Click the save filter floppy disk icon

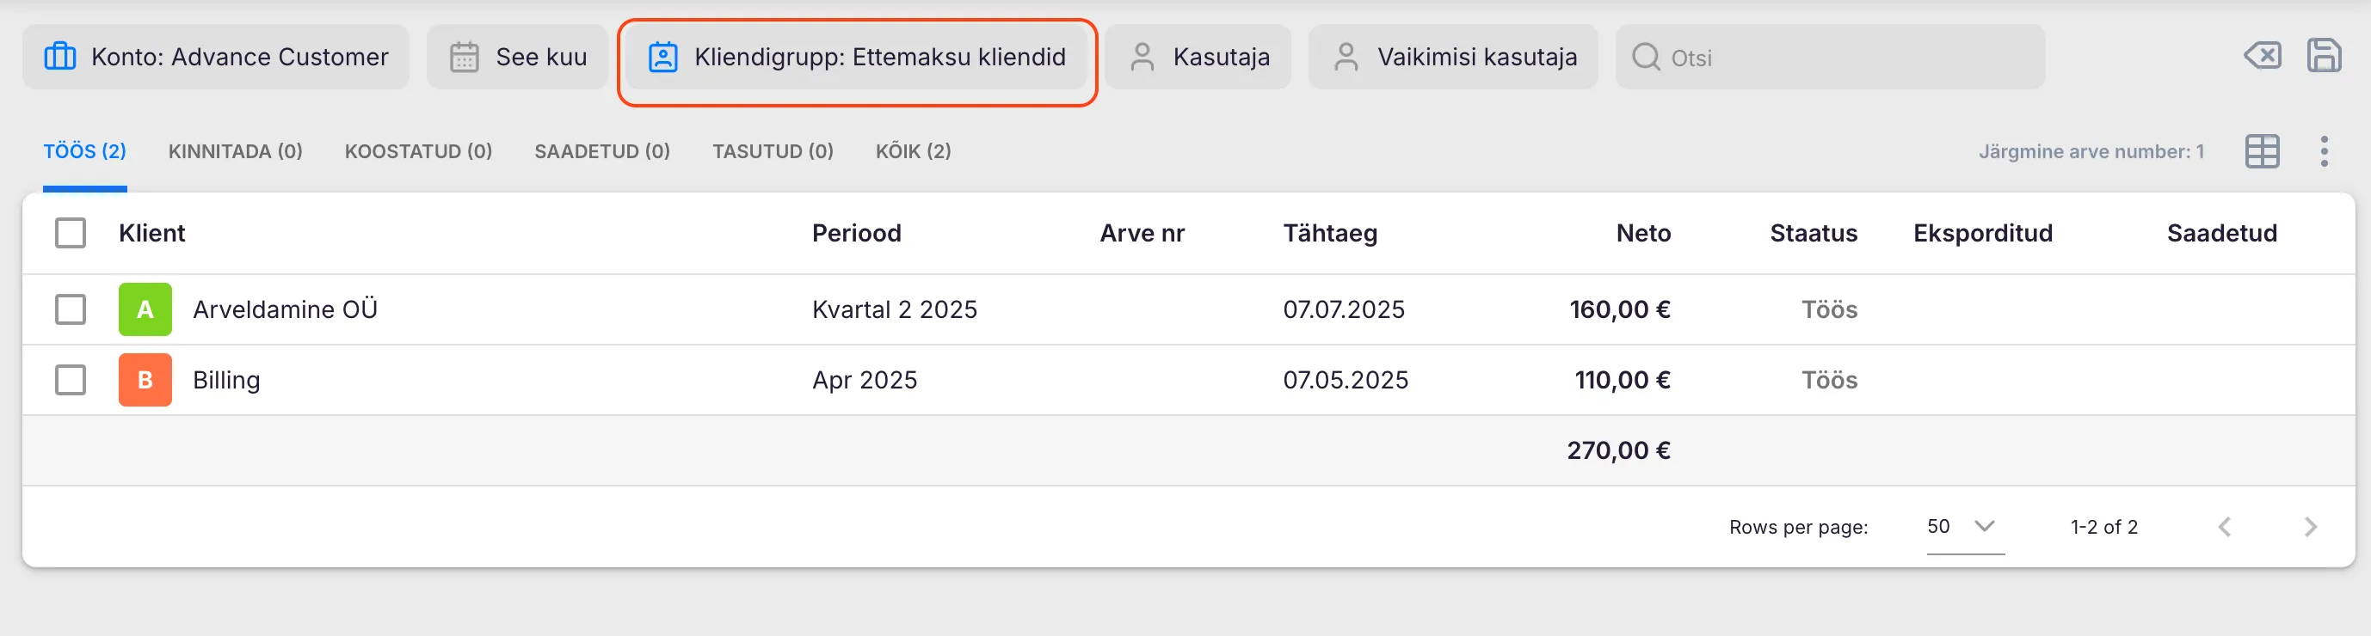(2323, 56)
